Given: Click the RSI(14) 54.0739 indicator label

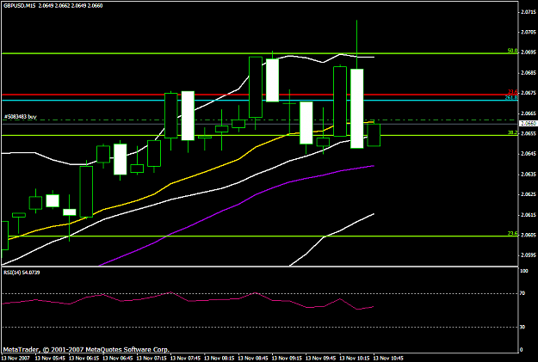Looking at the screenshot, I should (x=22, y=273).
